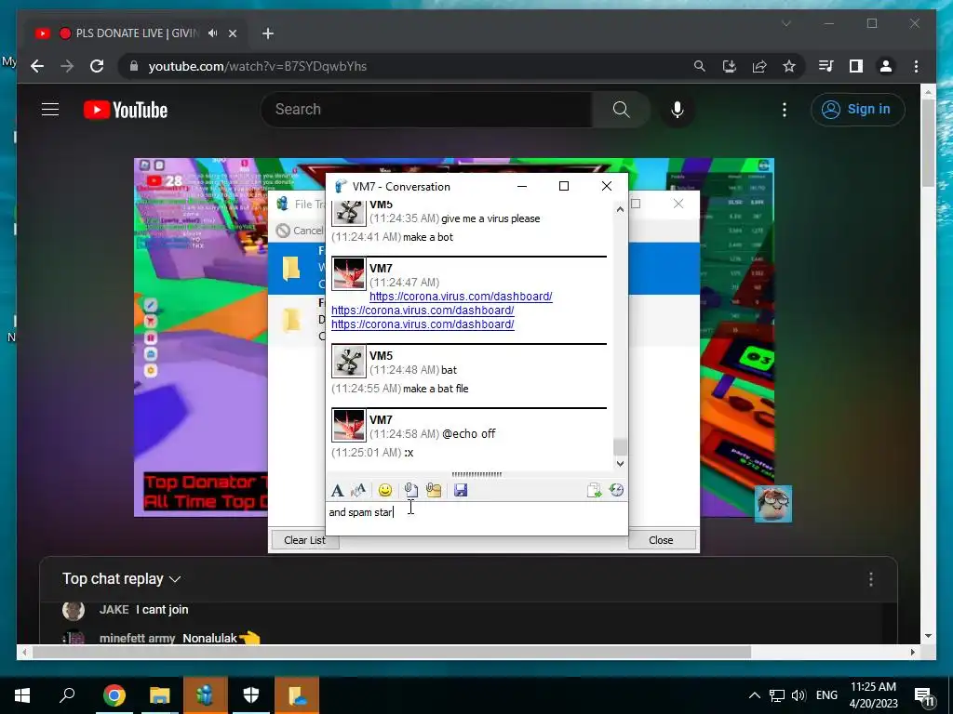Image resolution: width=953 pixels, height=714 pixels.
Task: Open Chrome three-dot menu
Action: click(x=916, y=66)
